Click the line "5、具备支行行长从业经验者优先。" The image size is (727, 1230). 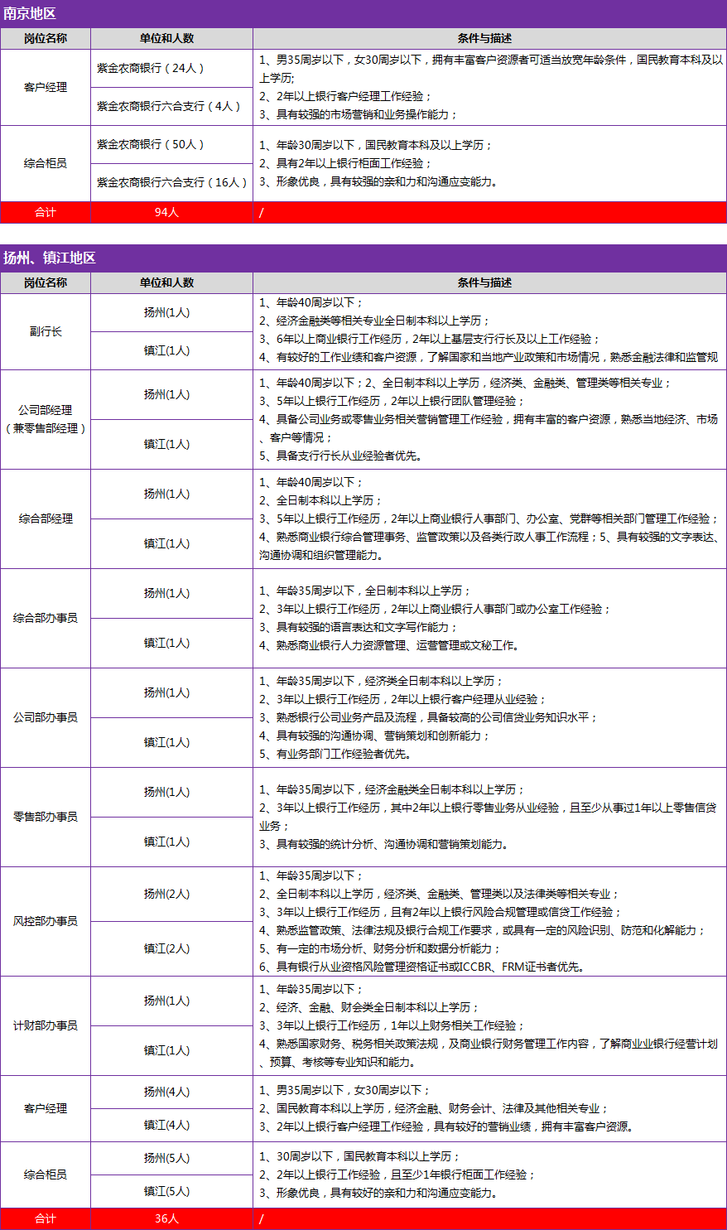(x=340, y=456)
